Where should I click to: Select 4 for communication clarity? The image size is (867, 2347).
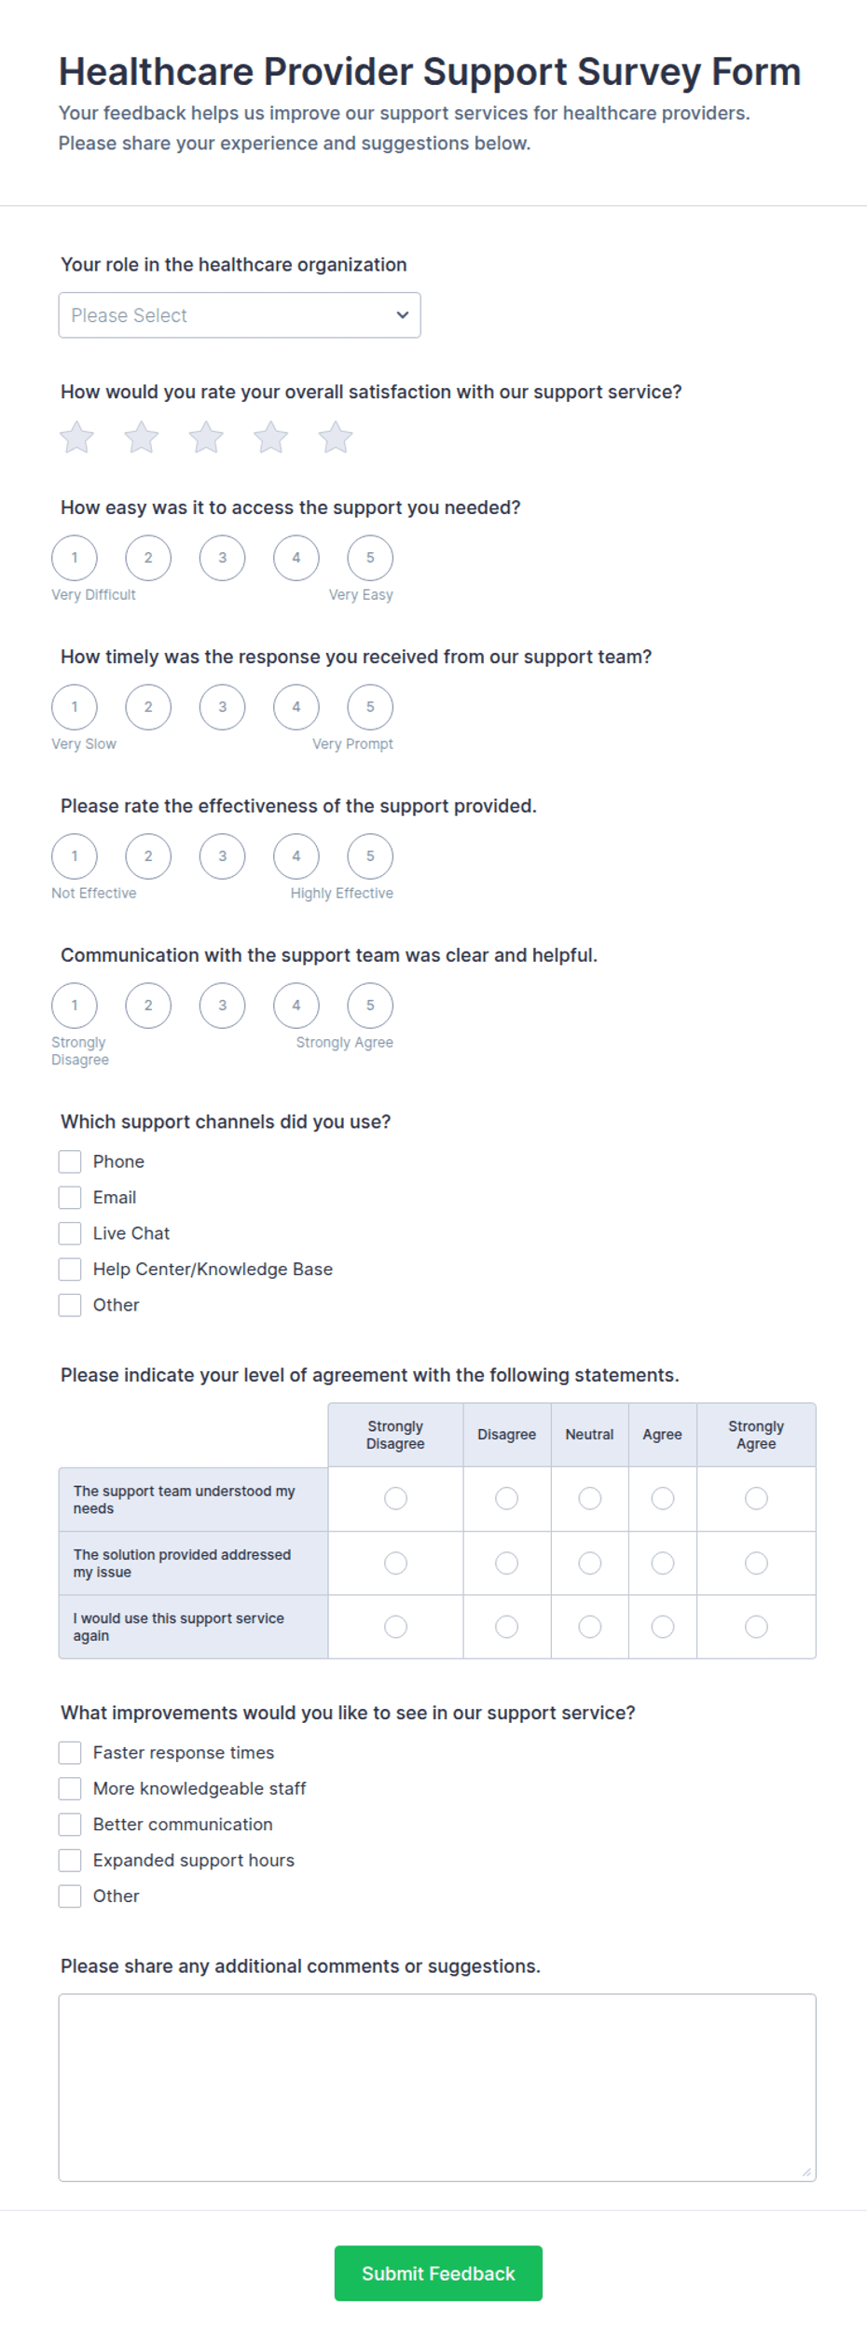click(296, 1006)
